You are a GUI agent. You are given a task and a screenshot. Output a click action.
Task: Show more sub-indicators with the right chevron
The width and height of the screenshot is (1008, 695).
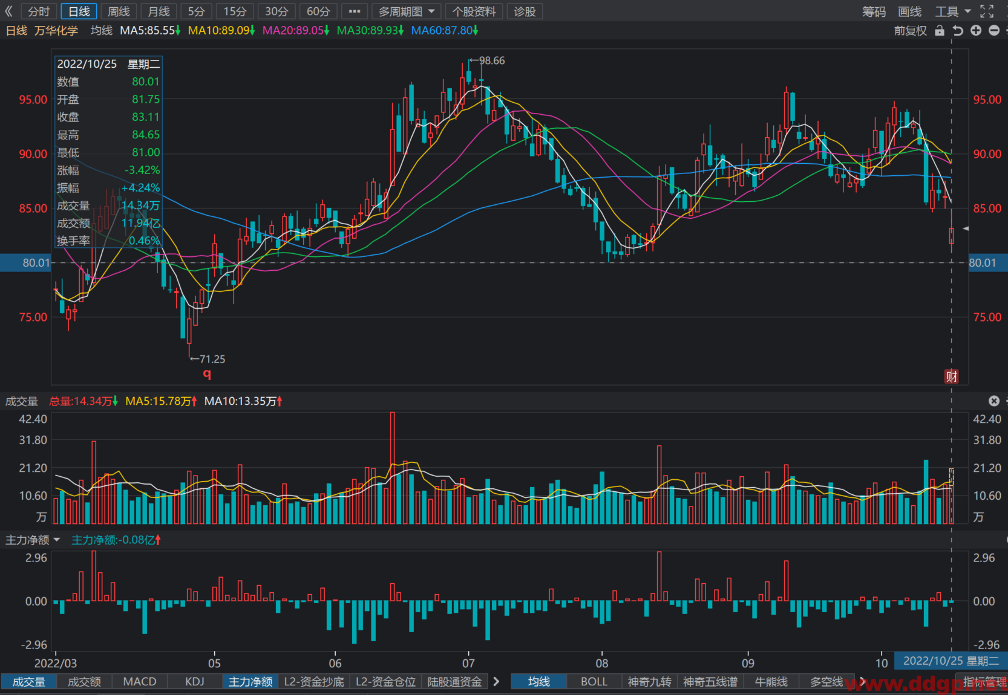pyautogui.click(x=497, y=682)
